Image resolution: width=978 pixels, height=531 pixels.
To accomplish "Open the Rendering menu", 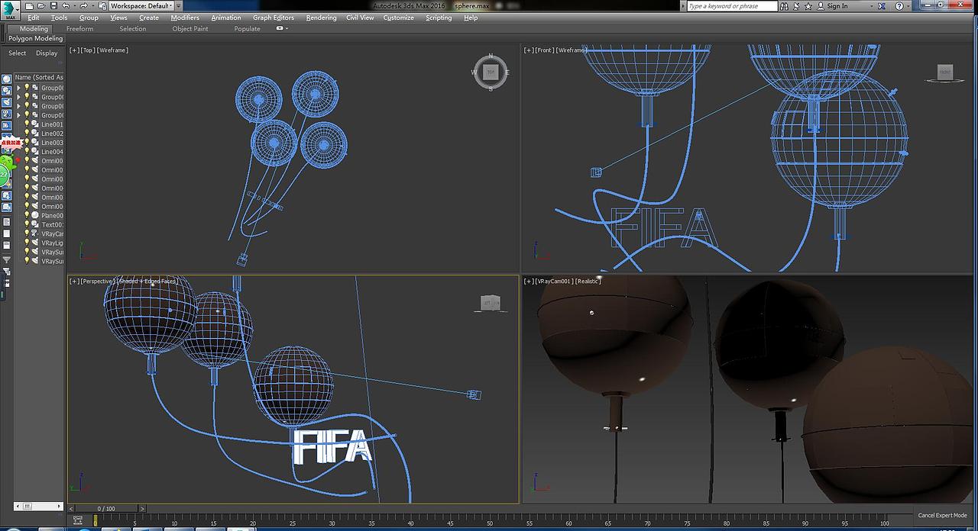I will (x=321, y=18).
